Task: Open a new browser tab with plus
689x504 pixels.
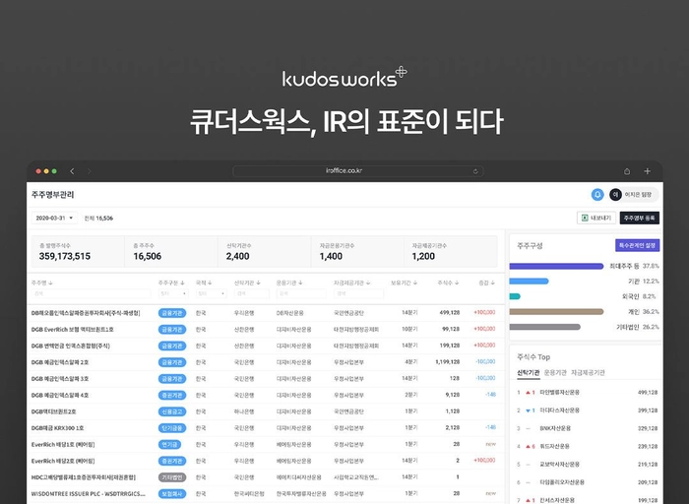Action: click(647, 171)
